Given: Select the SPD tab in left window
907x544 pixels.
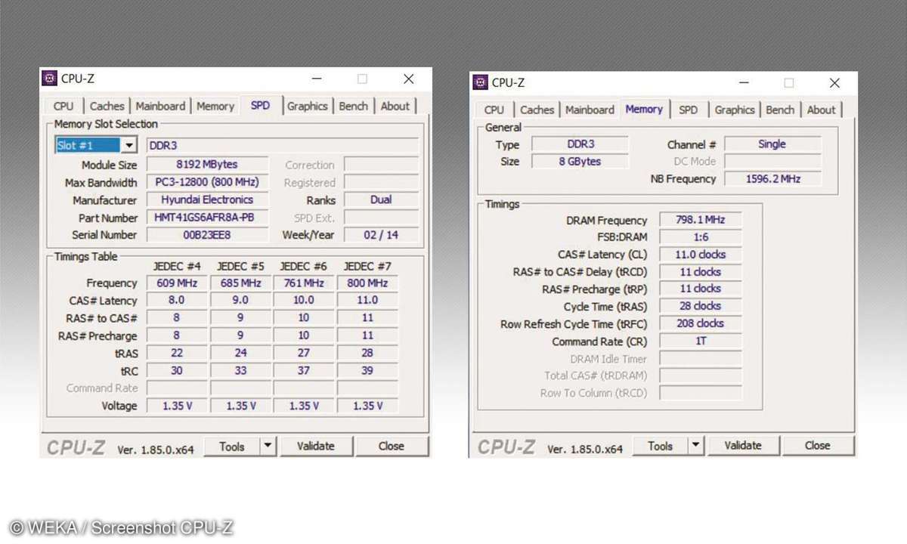Looking at the screenshot, I should coord(261,106).
